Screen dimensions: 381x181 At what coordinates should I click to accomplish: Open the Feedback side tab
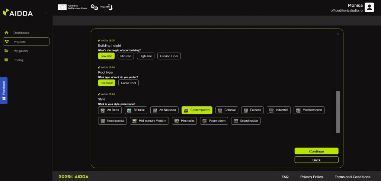click(4, 90)
